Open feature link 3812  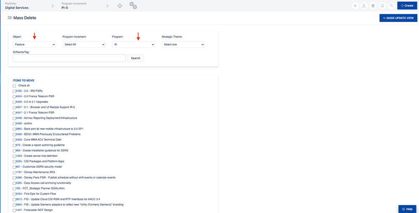[19, 199]
